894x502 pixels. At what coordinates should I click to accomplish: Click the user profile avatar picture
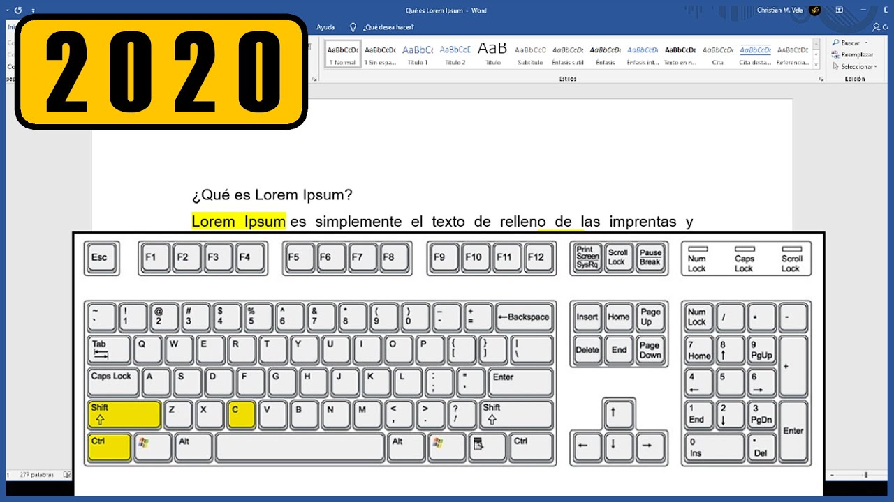point(815,10)
